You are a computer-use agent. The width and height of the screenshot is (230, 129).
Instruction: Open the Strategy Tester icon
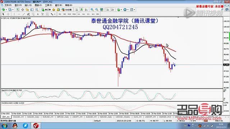pyautogui.click(x=37, y=10)
